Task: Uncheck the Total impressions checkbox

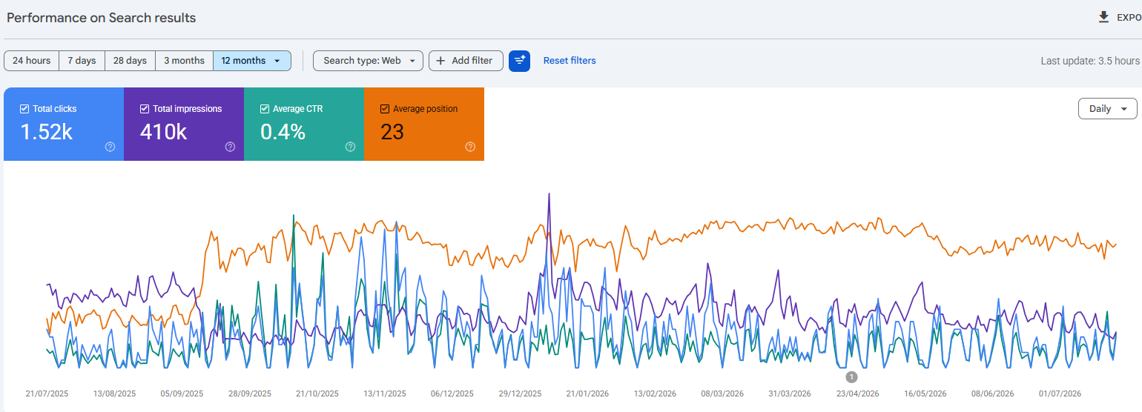Action: pos(145,109)
